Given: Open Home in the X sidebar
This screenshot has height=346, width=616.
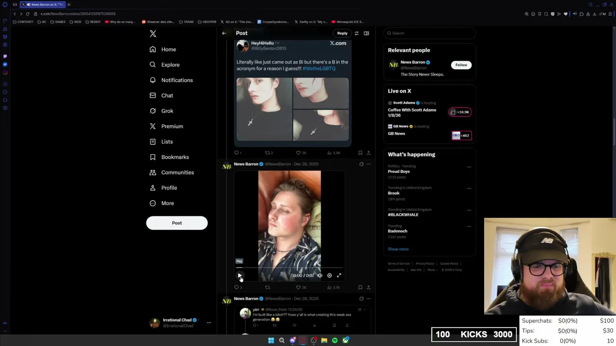Looking at the screenshot, I should click(163, 49).
